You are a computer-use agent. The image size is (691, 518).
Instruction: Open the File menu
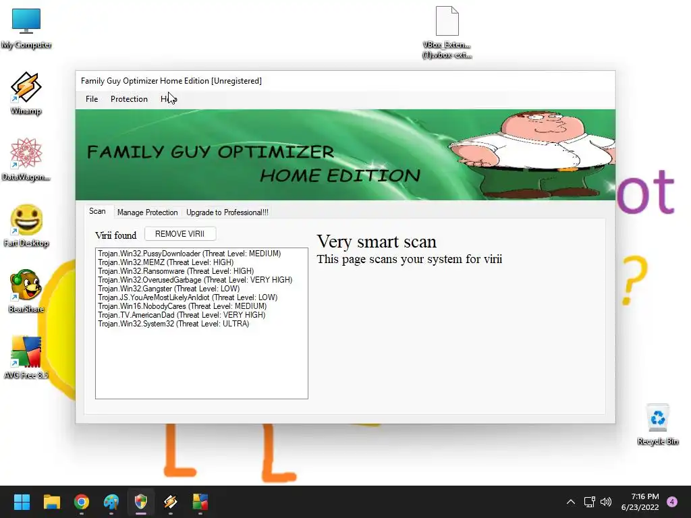(92, 99)
